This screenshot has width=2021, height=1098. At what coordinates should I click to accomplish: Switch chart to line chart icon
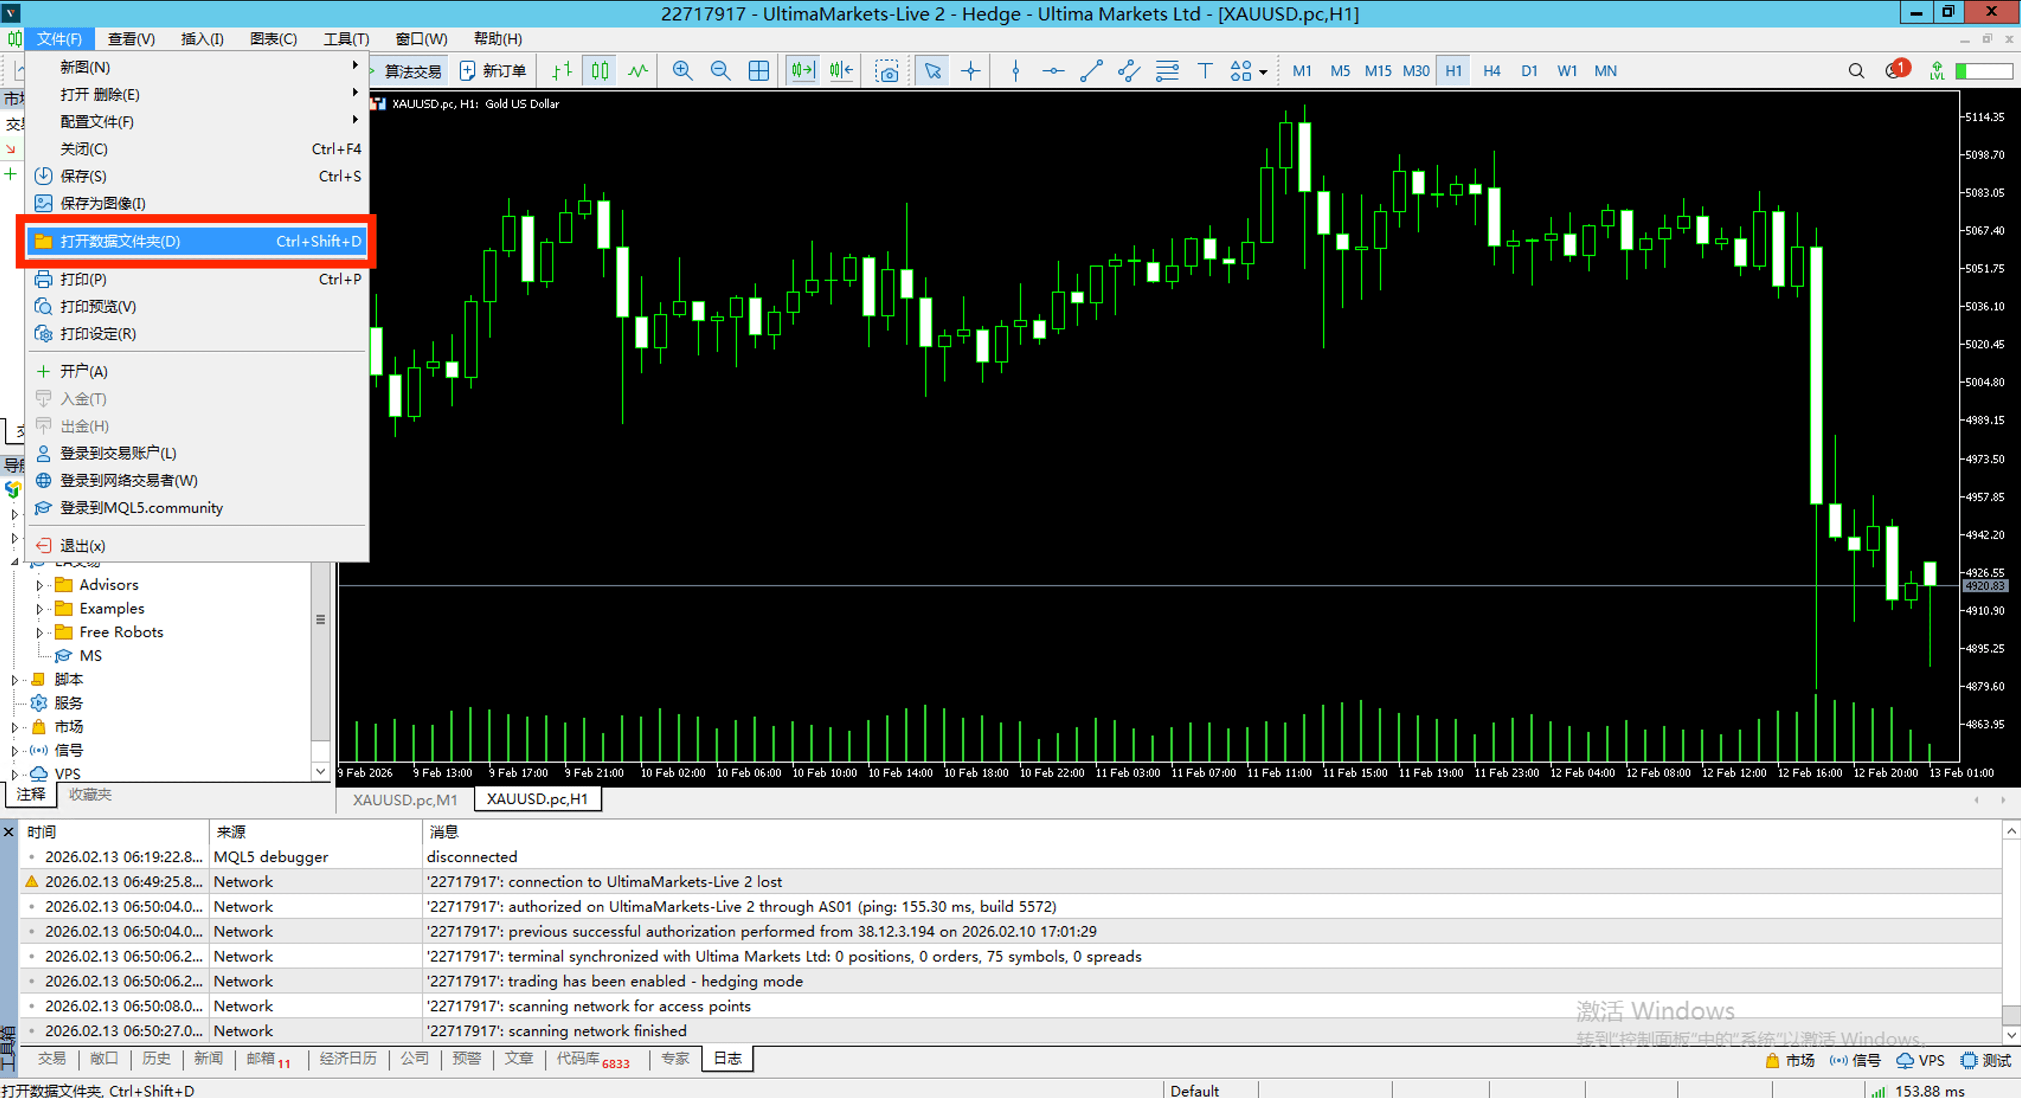[x=638, y=70]
